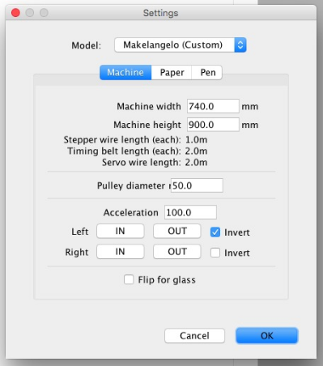Jog the Right motor IN
323x366 pixels.
[x=121, y=252]
